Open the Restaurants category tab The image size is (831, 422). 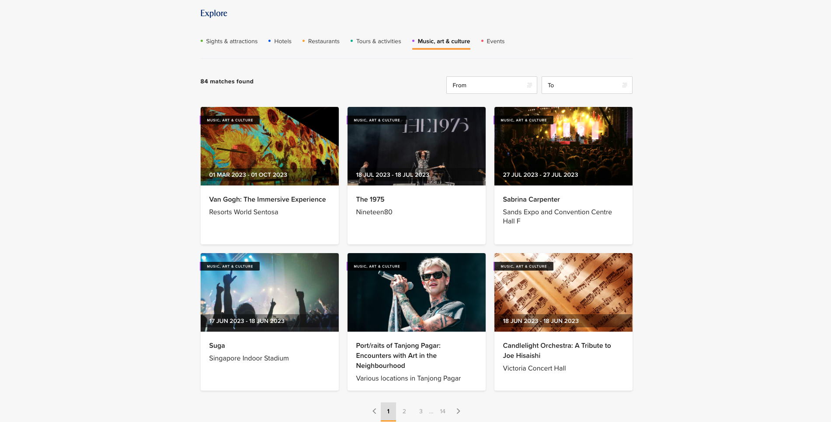(323, 41)
